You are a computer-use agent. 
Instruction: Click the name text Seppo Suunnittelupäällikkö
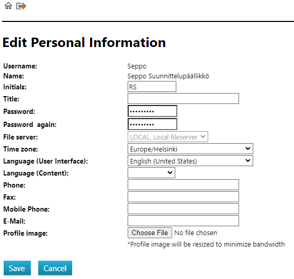pos(168,76)
